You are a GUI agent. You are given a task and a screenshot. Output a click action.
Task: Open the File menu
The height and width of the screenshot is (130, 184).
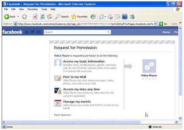pos(6,9)
